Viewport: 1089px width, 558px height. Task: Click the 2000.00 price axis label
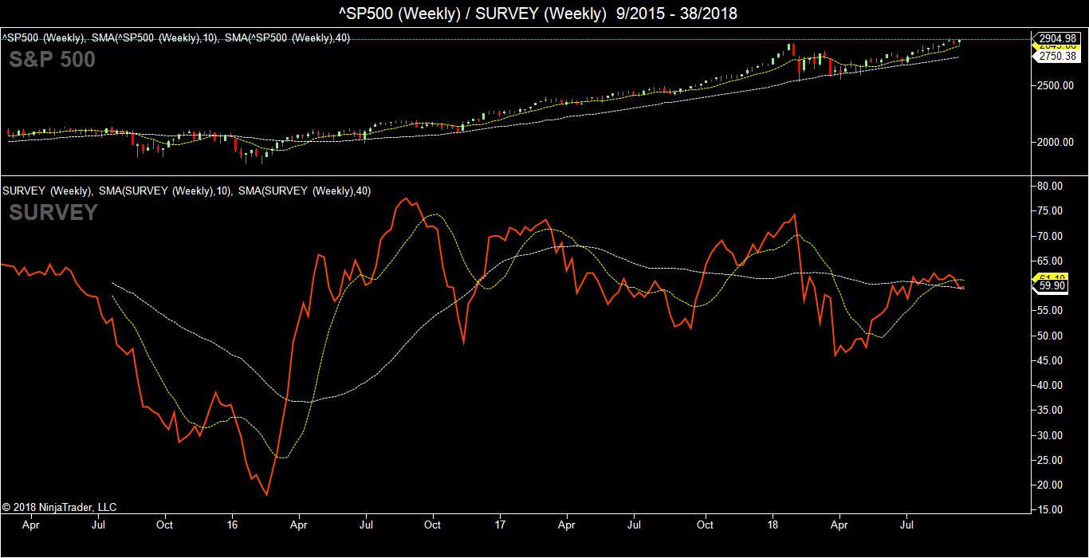pos(1056,142)
